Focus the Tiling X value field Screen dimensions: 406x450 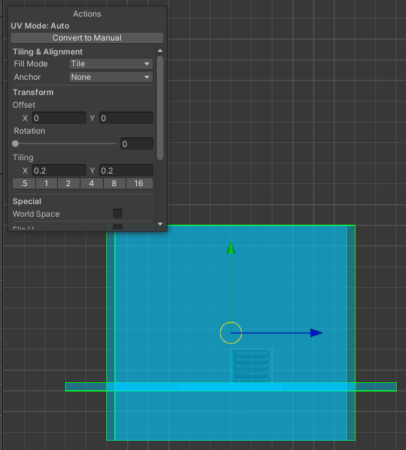click(58, 171)
